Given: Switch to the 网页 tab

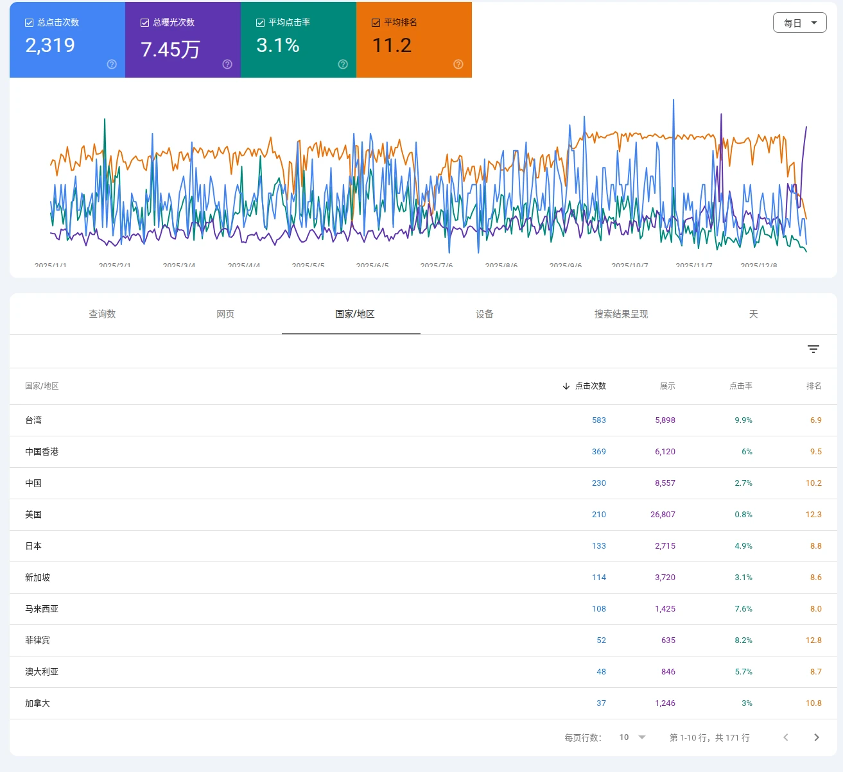Looking at the screenshot, I should pos(225,314).
